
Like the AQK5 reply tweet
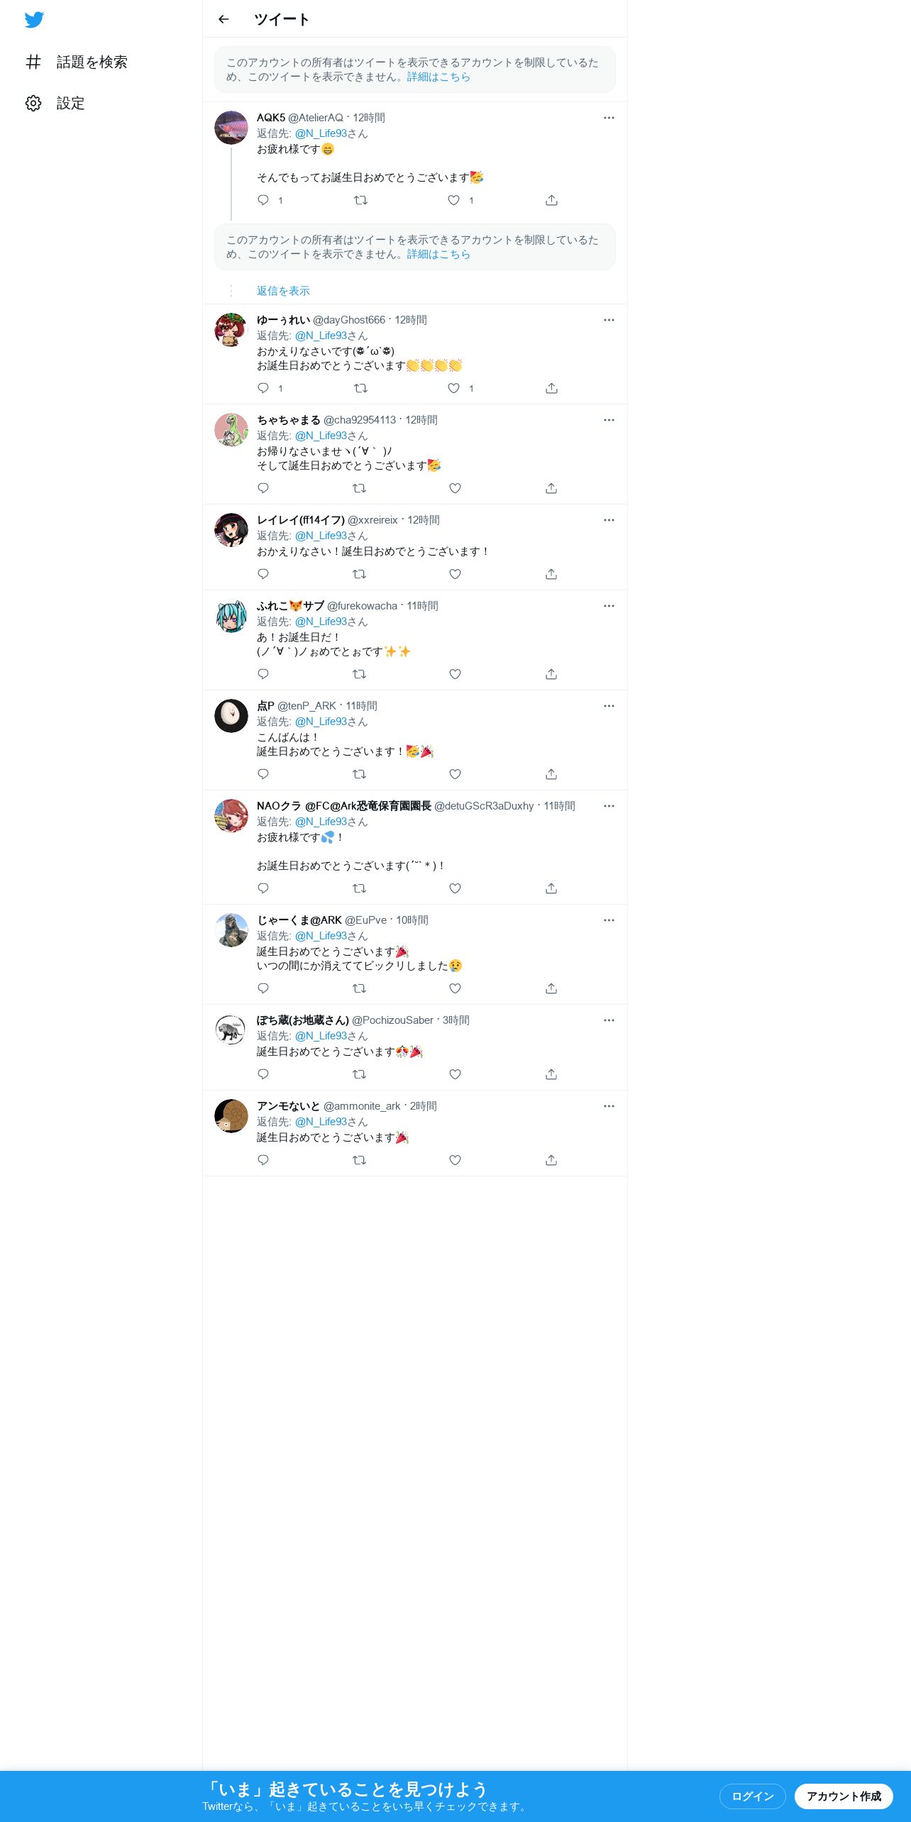coord(454,200)
